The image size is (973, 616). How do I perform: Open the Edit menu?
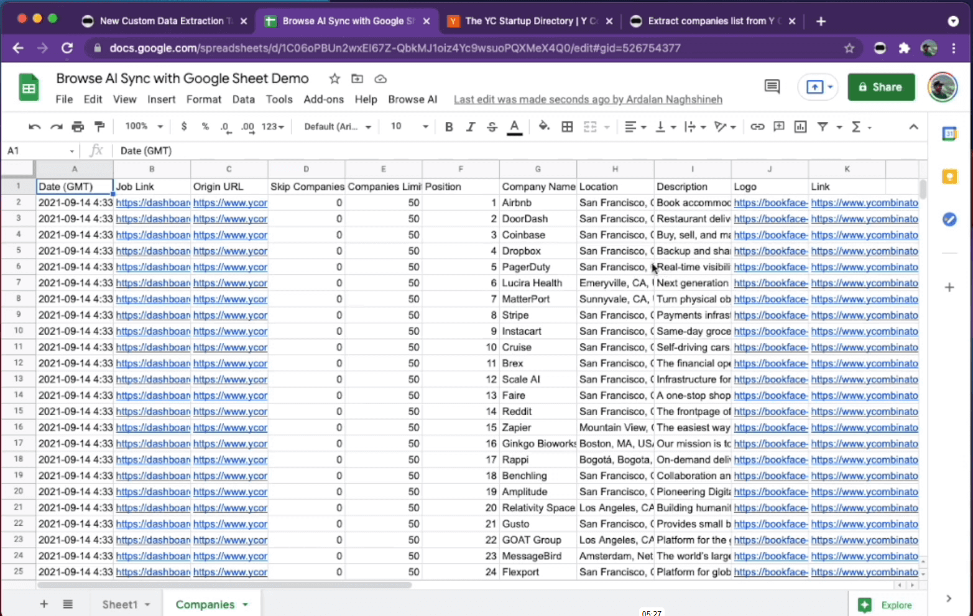[93, 99]
